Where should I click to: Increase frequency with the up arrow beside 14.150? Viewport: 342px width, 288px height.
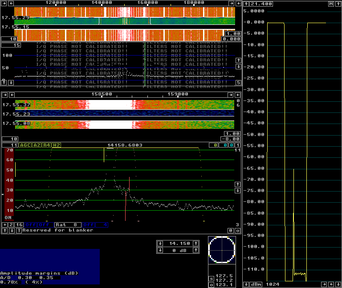pos(196,244)
